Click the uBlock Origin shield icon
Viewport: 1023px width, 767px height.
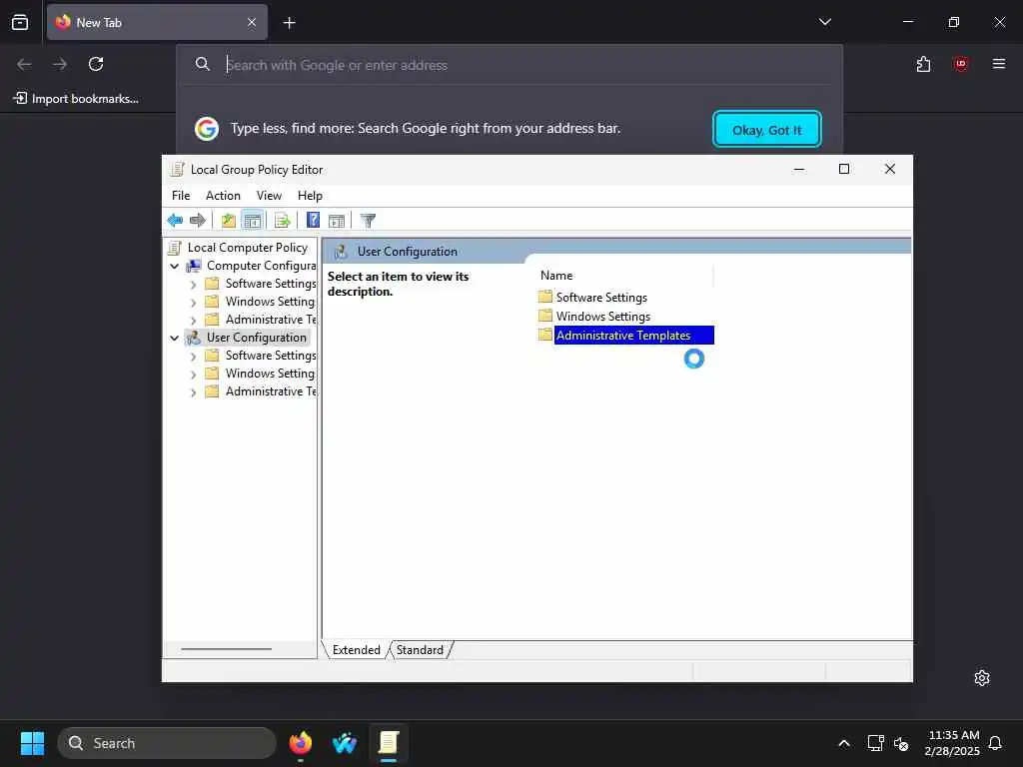click(960, 64)
